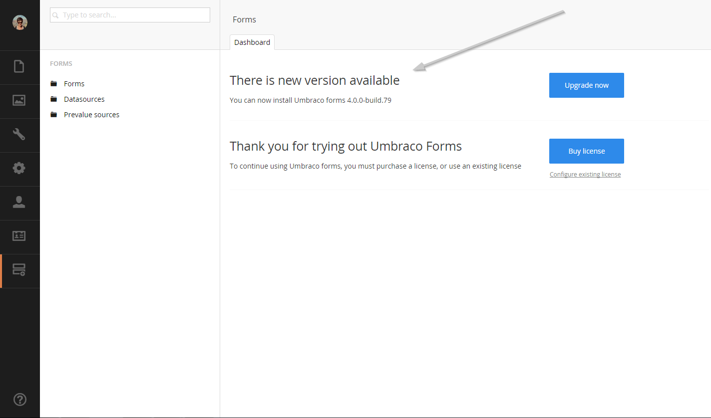Open the Users section person icon
Image resolution: width=711 pixels, height=418 pixels.
pos(19,202)
